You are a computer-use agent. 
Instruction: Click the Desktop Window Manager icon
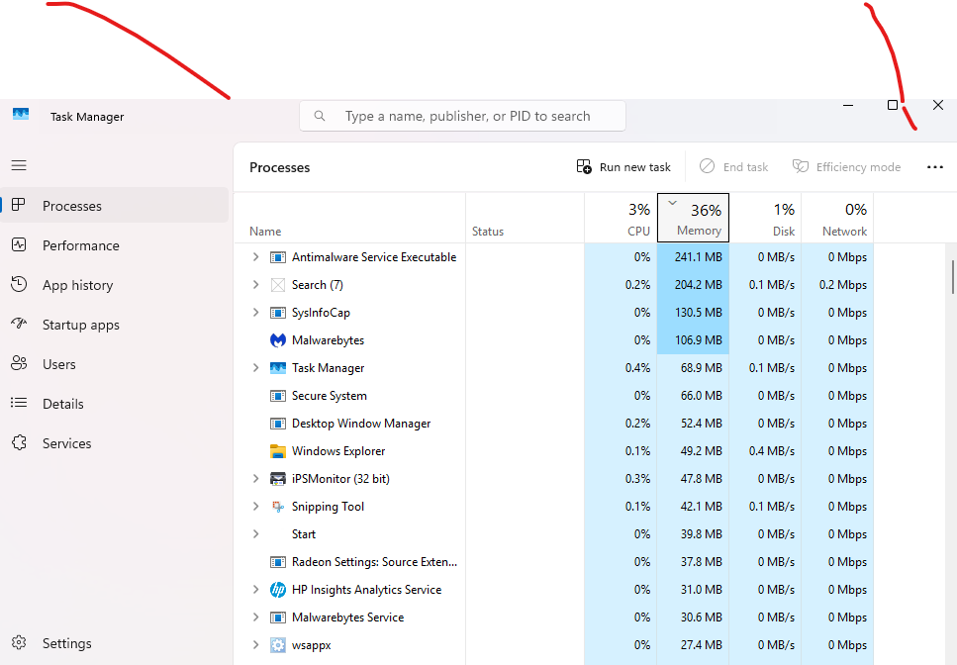278,424
